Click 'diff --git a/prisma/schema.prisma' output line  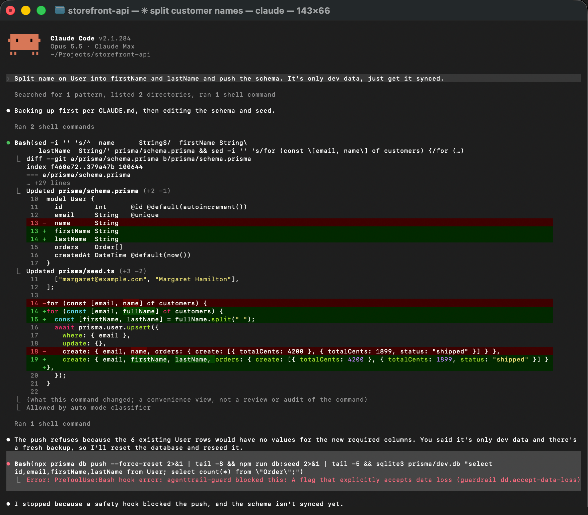coord(139,159)
